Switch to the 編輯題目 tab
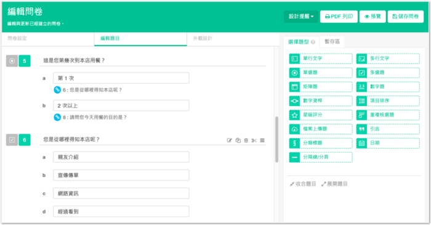The width and height of the screenshot is (431, 225). 140,39
